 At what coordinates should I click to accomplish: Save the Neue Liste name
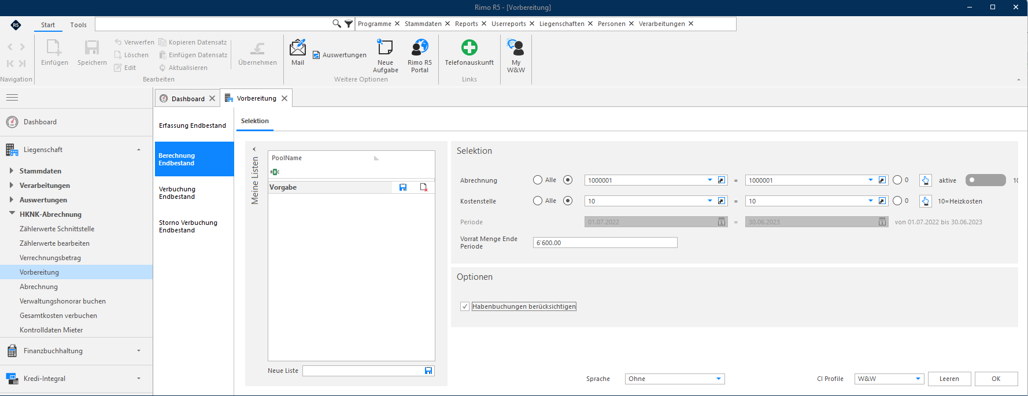(428, 371)
